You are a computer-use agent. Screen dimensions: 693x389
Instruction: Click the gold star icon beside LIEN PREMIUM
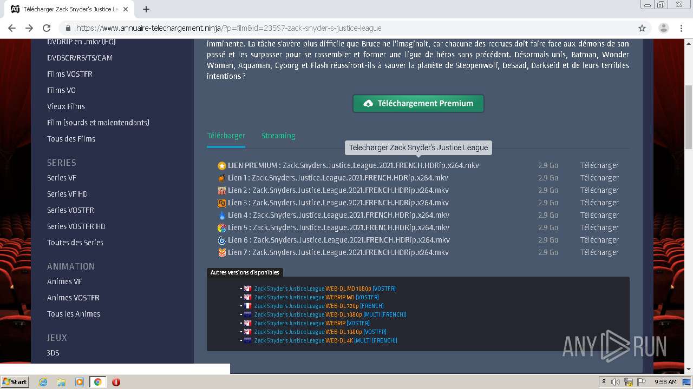(221, 166)
